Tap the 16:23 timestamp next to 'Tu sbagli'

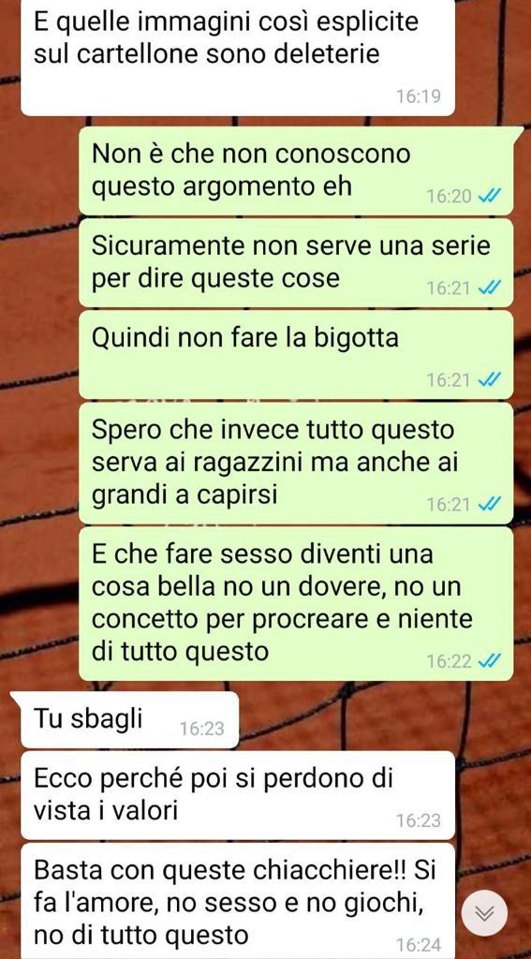[x=202, y=729]
